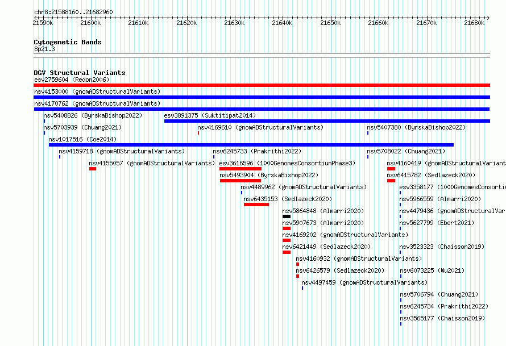506x346 pixels.
Task: Open nsv6426579 (Sedlazeck2020) label
Action: [340, 270]
